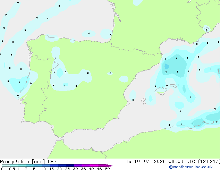Click the 'Tu 10-03-2026' date text
The width and height of the screenshot is (220, 170).
[x=146, y=162]
